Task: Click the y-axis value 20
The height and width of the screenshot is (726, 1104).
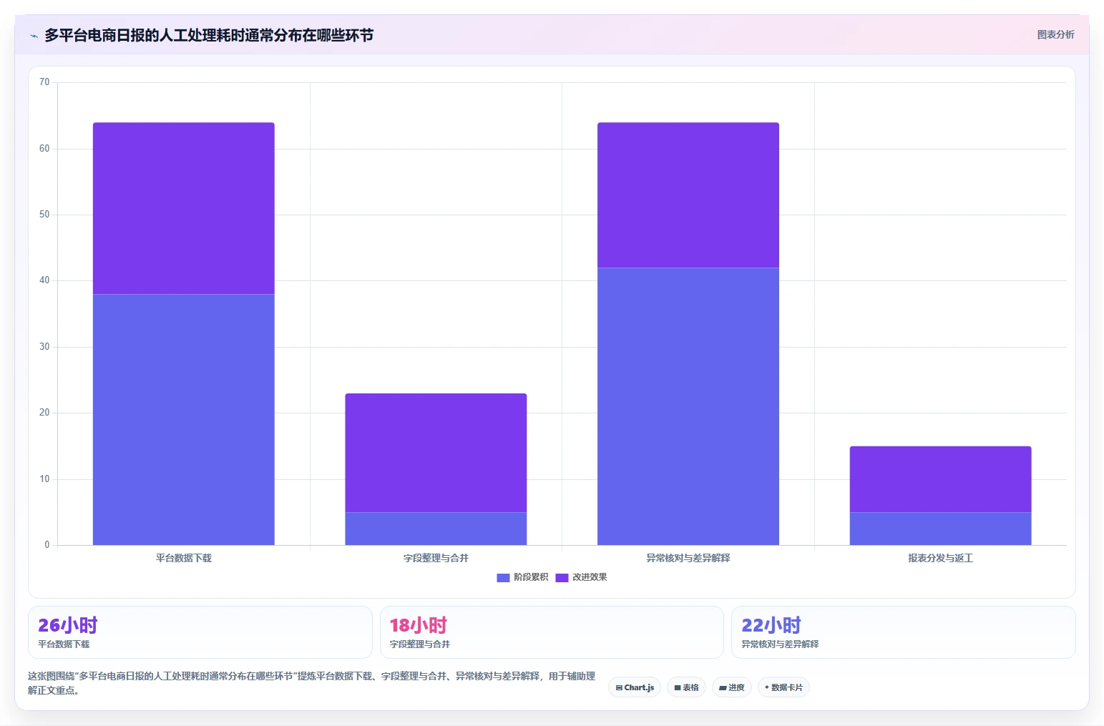Action: pyautogui.click(x=44, y=413)
